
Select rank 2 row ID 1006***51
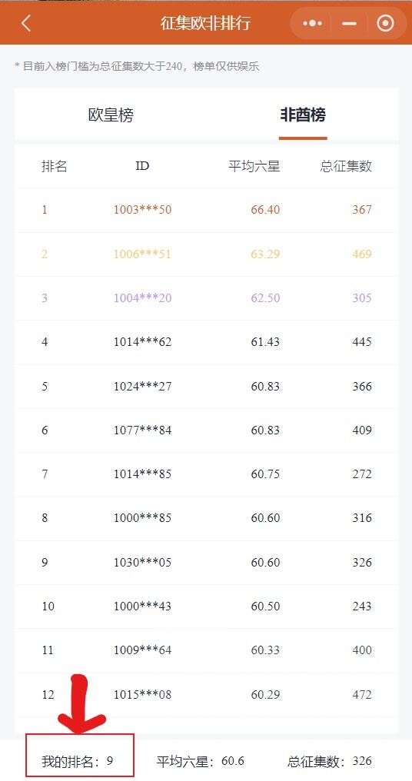pos(207,254)
